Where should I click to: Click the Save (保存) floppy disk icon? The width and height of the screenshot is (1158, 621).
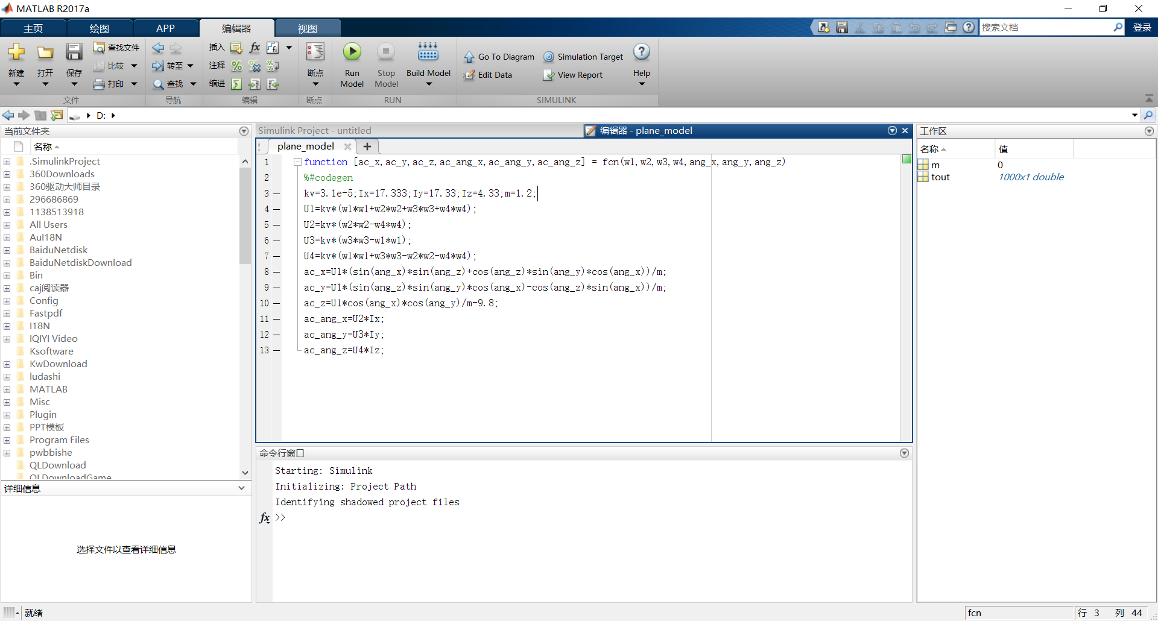(74, 52)
